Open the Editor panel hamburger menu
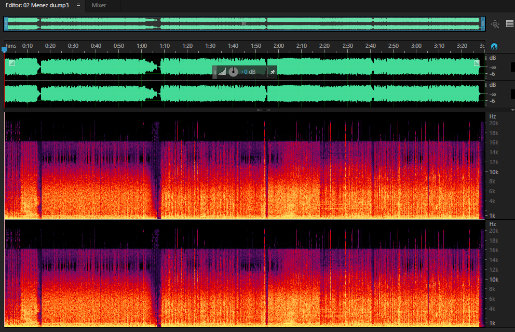 [x=78, y=5]
